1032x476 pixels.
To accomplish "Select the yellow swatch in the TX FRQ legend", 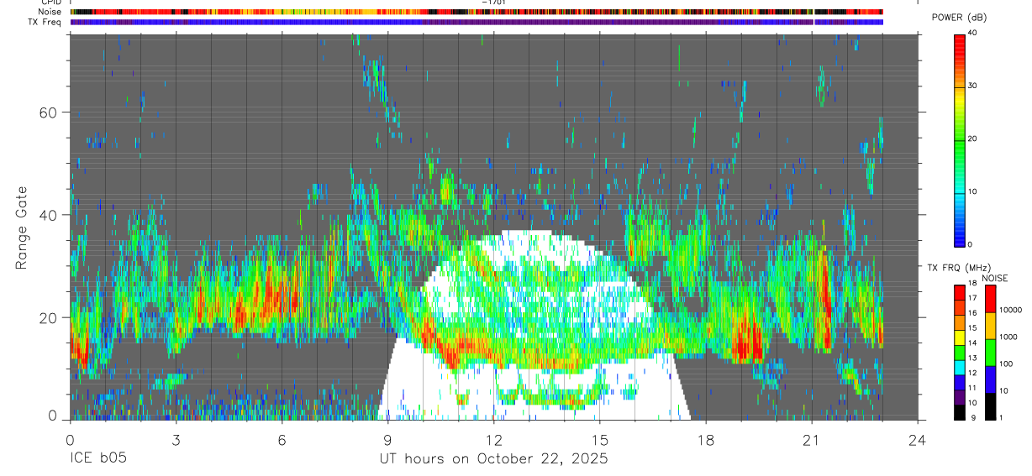I will coord(959,337).
